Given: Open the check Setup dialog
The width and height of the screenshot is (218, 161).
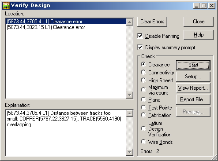Looking at the screenshot, I should [x=193, y=77].
